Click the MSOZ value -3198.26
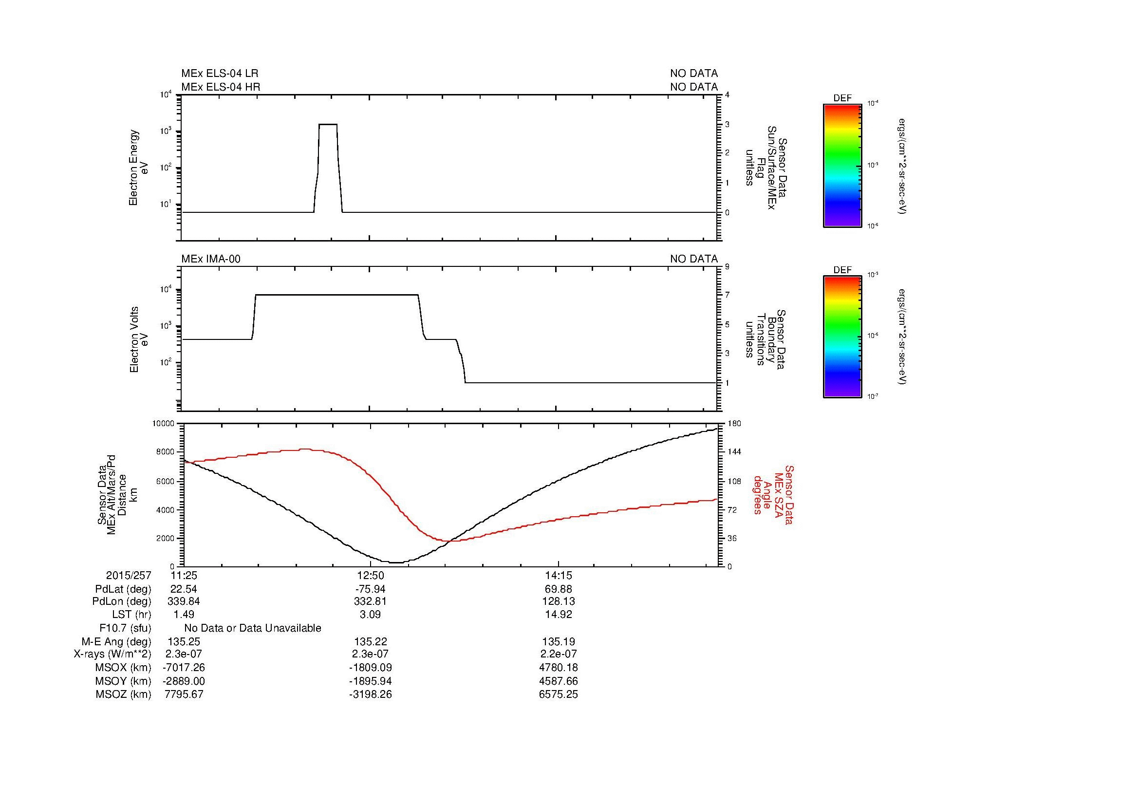This screenshot has width=1139, height=805. [x=370, y=694]
